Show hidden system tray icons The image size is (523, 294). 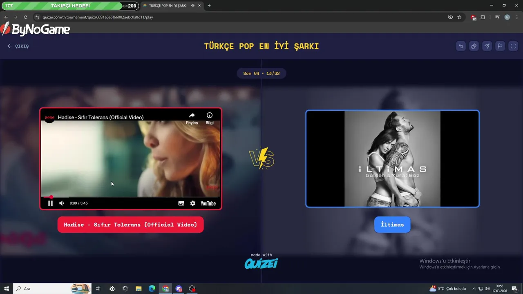[474, 289]
